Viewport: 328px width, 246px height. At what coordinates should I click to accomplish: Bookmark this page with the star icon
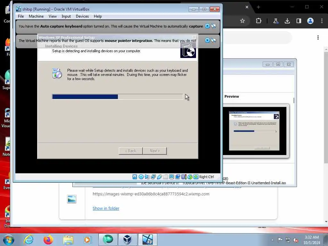click(x=242, y=21)
